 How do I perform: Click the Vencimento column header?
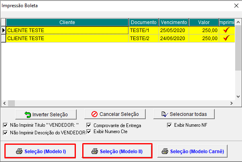click(173, 22)
